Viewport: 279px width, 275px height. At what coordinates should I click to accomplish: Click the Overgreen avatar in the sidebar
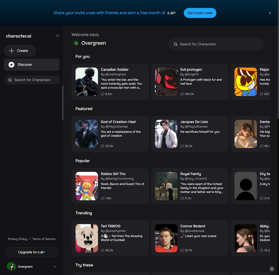point(11,266)
